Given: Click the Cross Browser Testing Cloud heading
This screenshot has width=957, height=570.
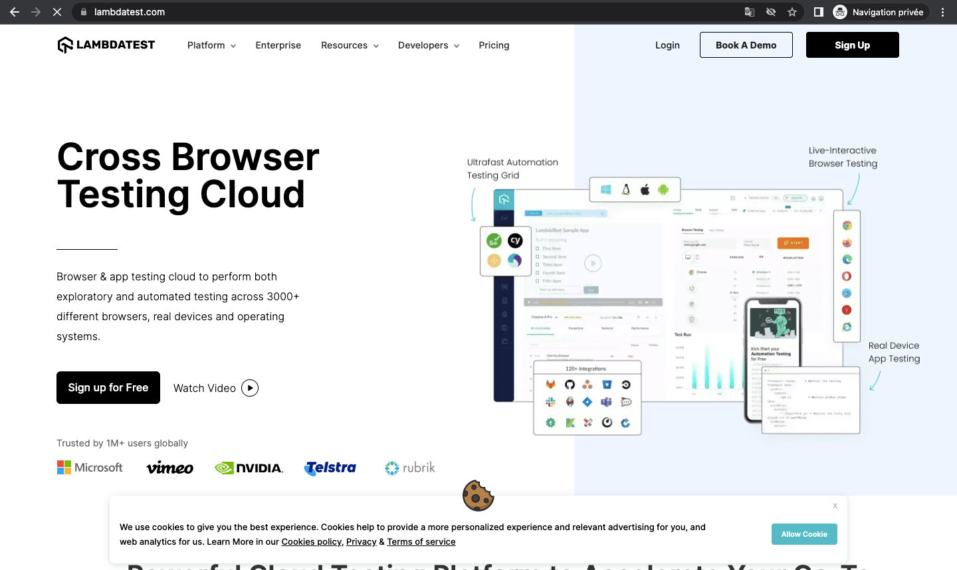Looking at the screenshot, I should tap(188, 175).
